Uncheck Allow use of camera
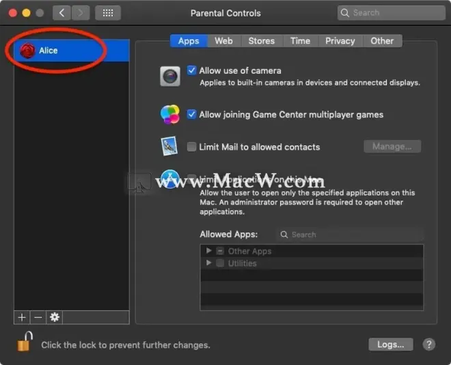 point(191,70)
